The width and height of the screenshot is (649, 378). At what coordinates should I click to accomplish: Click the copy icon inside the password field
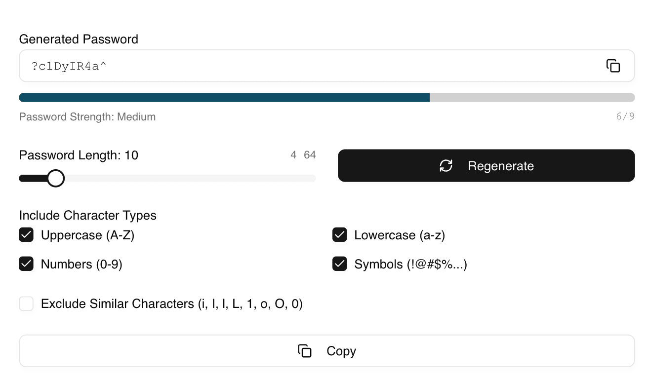[613, 66]
